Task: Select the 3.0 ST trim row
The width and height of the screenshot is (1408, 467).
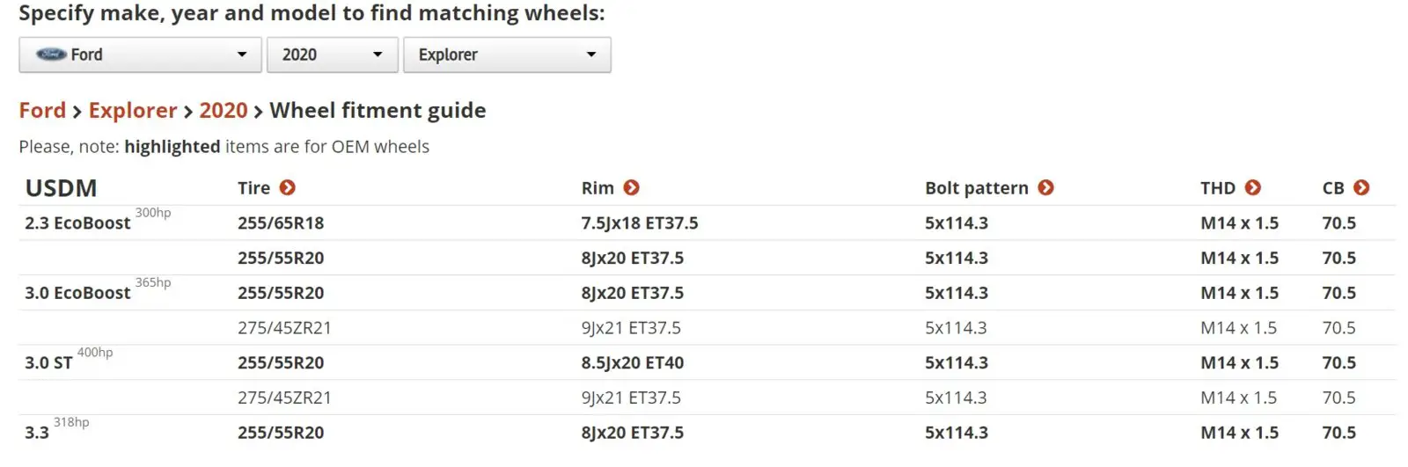Action: (x=708, y=362)
